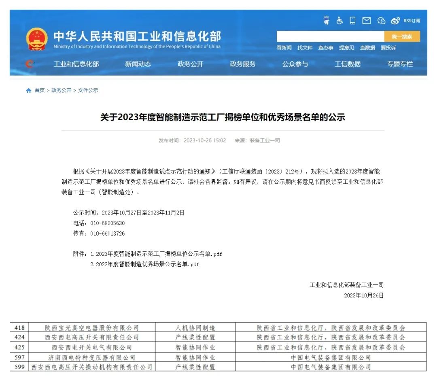Image resolution: width=437 pixels, height=382 pixels.
Task: Click the robot assistant mascot icon
Action: [327, 20]
